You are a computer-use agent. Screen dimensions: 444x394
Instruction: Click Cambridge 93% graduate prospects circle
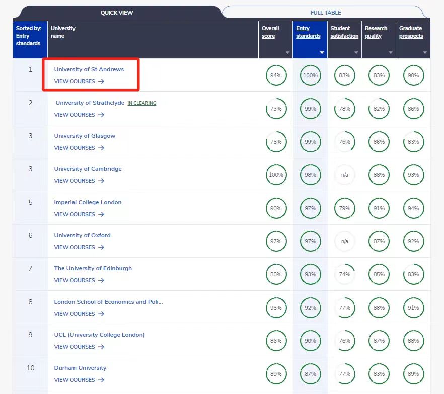point(413,175)
